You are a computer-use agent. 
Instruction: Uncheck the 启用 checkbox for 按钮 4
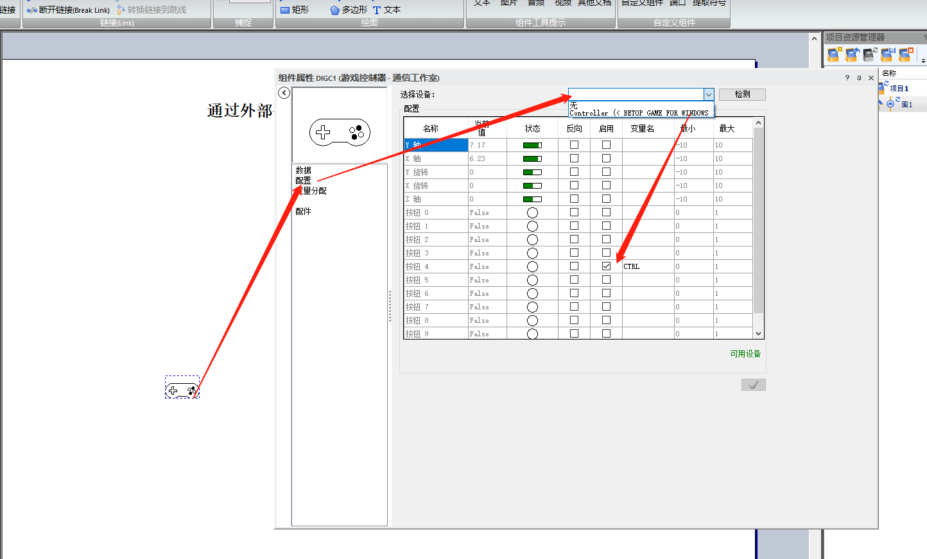(606, 266)
